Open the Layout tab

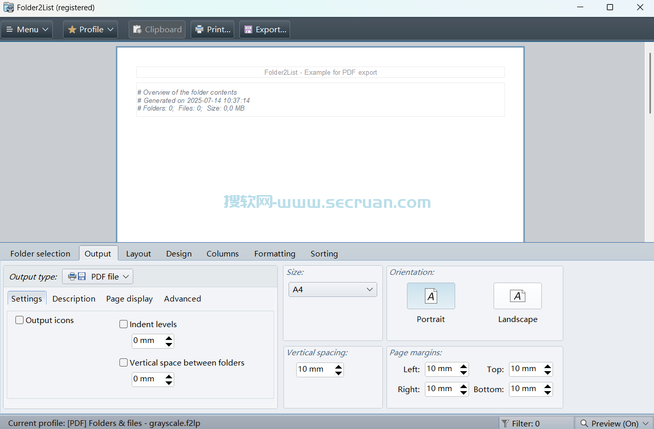(138, 253)
